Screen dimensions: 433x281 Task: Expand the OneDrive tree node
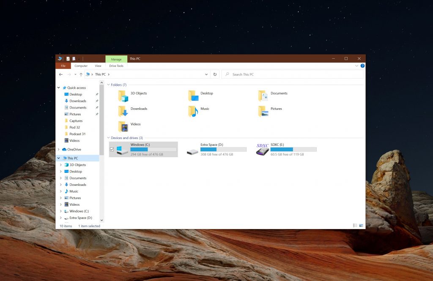58,150
